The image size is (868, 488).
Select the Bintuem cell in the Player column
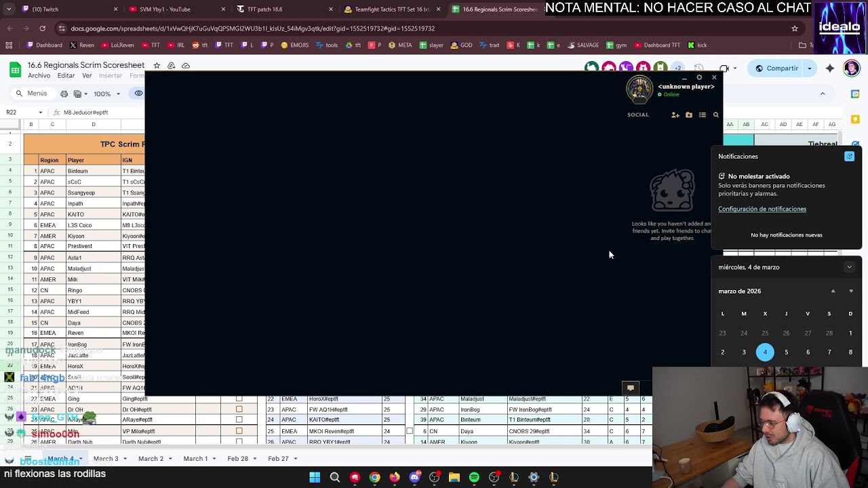(x=93, y=171)
